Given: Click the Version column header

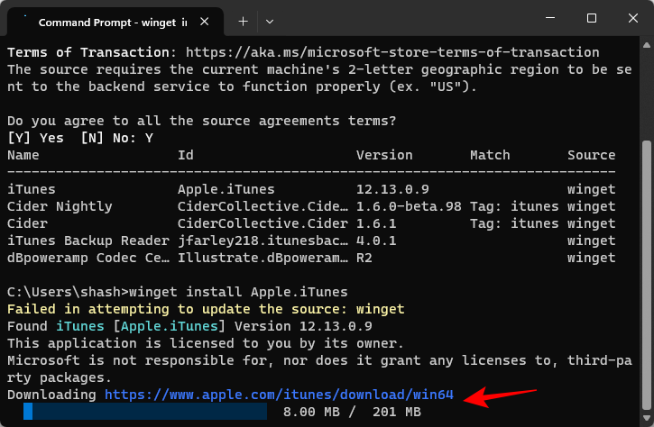Looking at the screenshot, I should point(384,155).
